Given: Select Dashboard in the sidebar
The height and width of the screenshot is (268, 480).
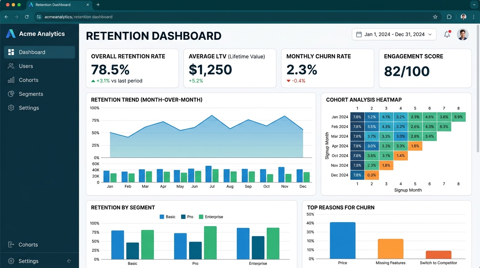Looking at the screenshot, I should point(39,52).
